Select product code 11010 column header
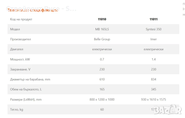Image resolution: width=185 pixels, height=118 pixels. [102, 19]
